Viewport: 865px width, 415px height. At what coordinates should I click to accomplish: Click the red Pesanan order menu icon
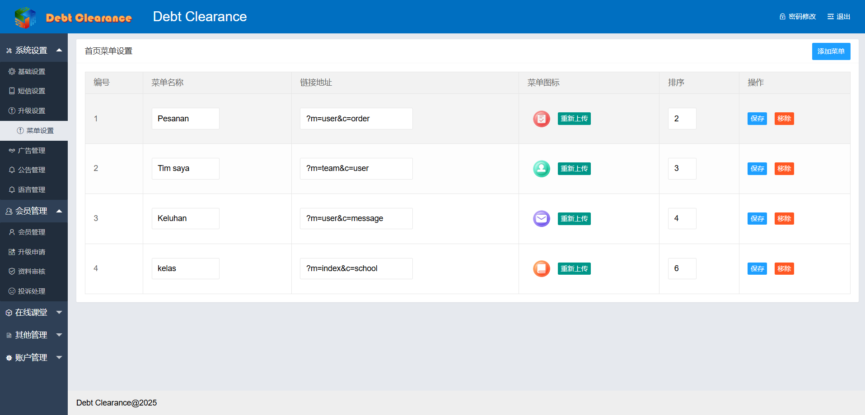[541, 119]
